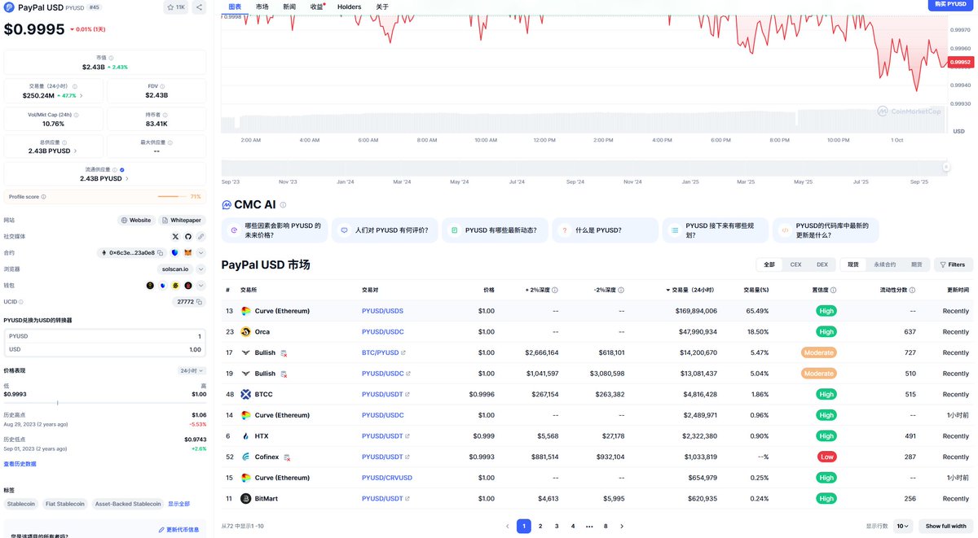Add token to MetaMask fox icon
Screen dimensions: 978x538
tap(187, 252)
